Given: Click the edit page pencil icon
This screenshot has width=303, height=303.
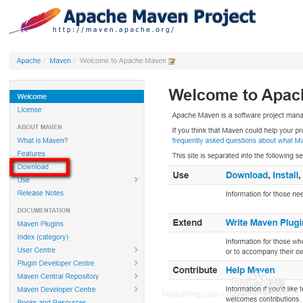Looking at the screenshot, I should [172, 61].
